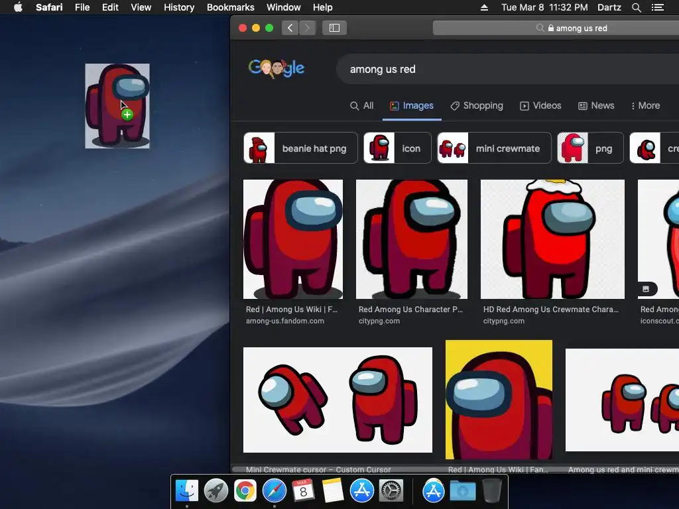Expand the More search options
The width and height of the screenshot is (679, 509).
[646, 105]
